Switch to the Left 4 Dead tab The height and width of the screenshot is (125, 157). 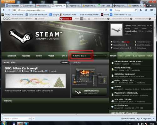pos(105,6)
